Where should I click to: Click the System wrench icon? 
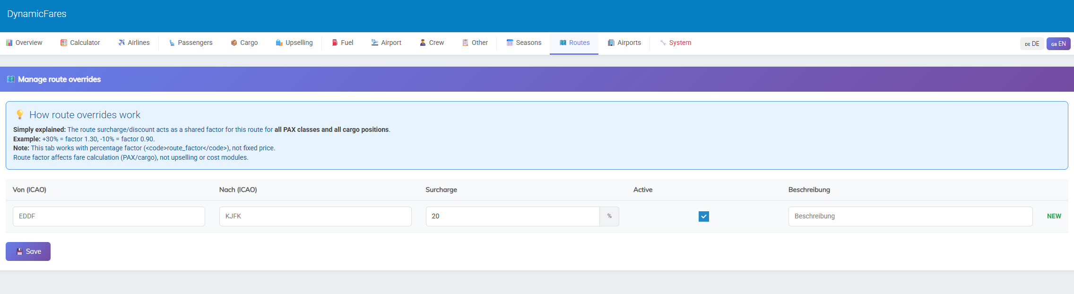tap(663, 43)
